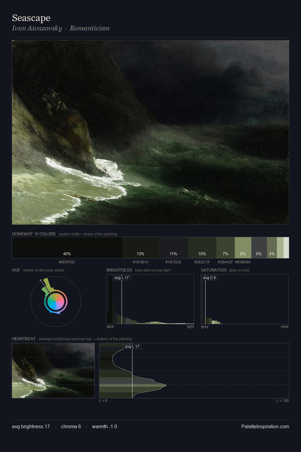This screenshot has width=301, height=452.
Task: Click the L = 100 axis label
Action: pyautogui.click(x=283, y=401)
